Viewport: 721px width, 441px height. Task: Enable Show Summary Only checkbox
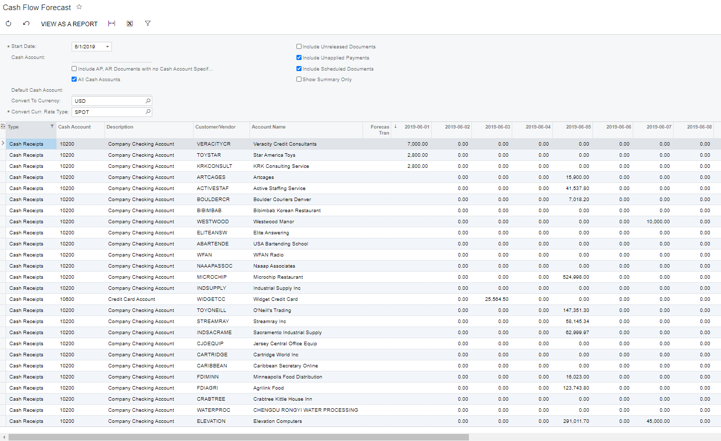tap(299, 79)
